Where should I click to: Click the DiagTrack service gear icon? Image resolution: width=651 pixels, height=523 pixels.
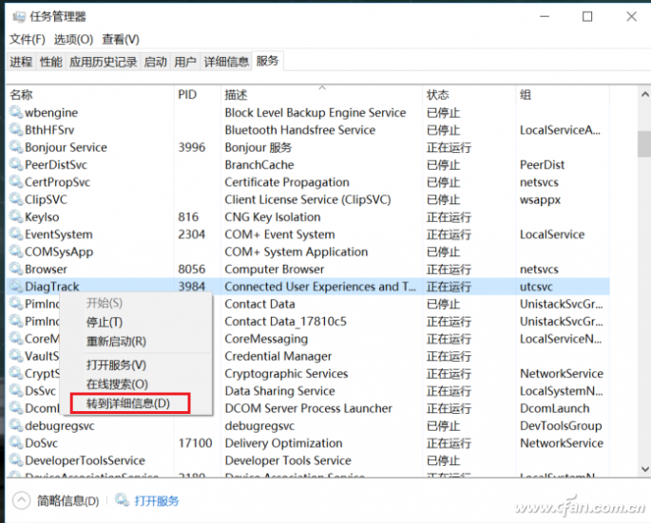pyautogui.click(x=16, y=286)
